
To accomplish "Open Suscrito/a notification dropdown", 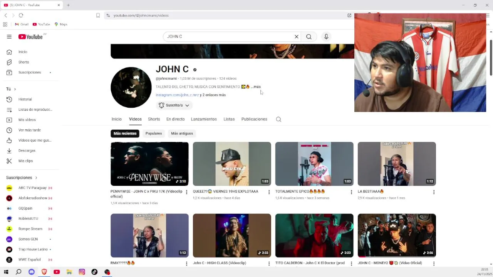I will 174,105.
